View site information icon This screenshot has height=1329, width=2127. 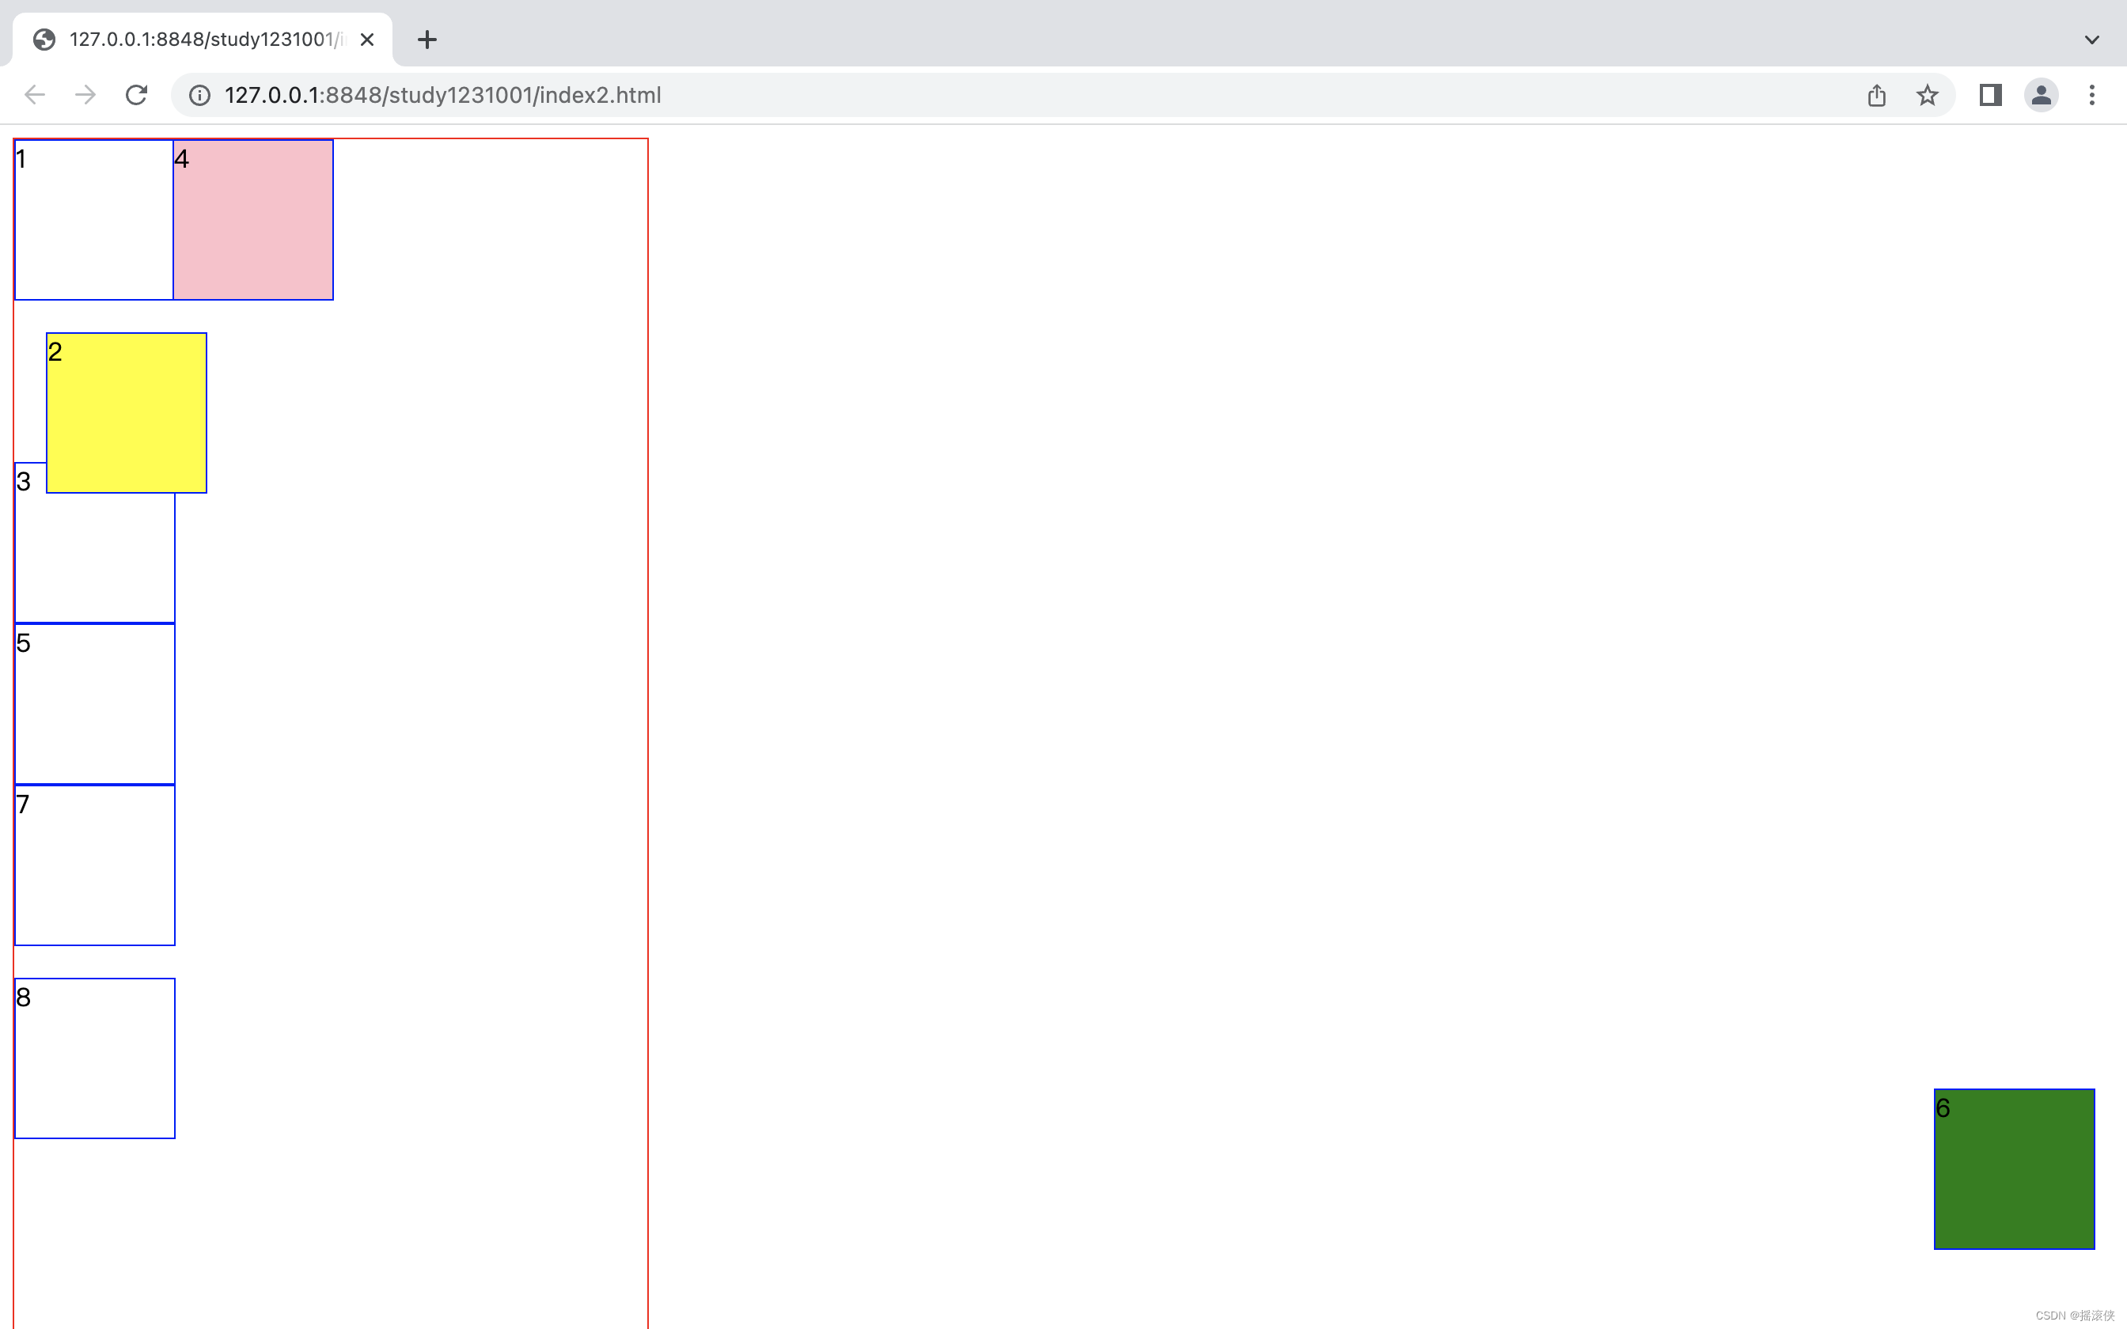point(199,95)
